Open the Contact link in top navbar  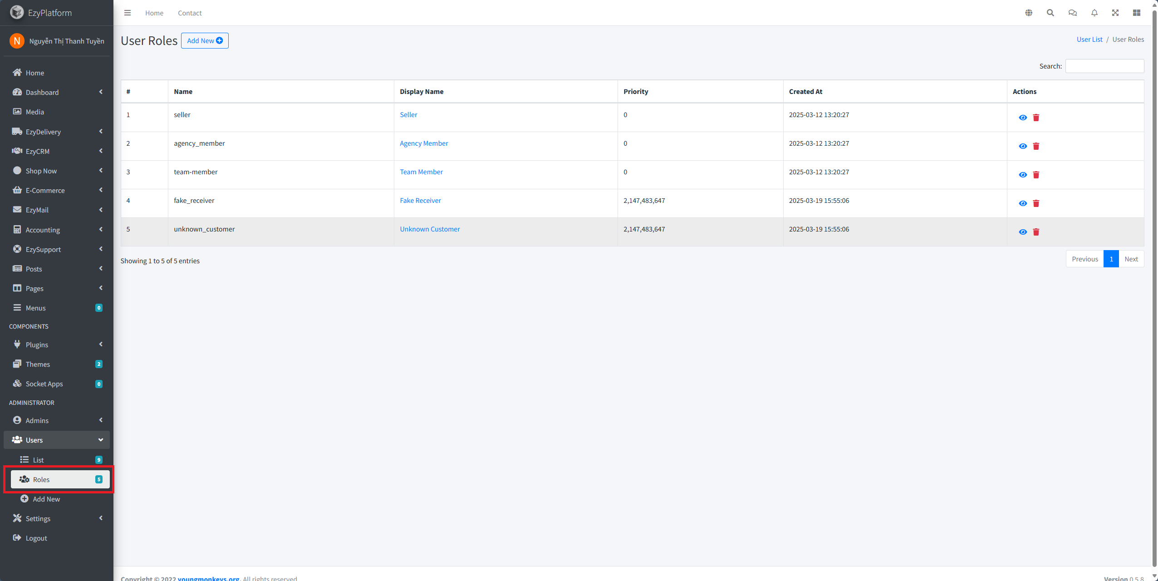pos(190,13)
